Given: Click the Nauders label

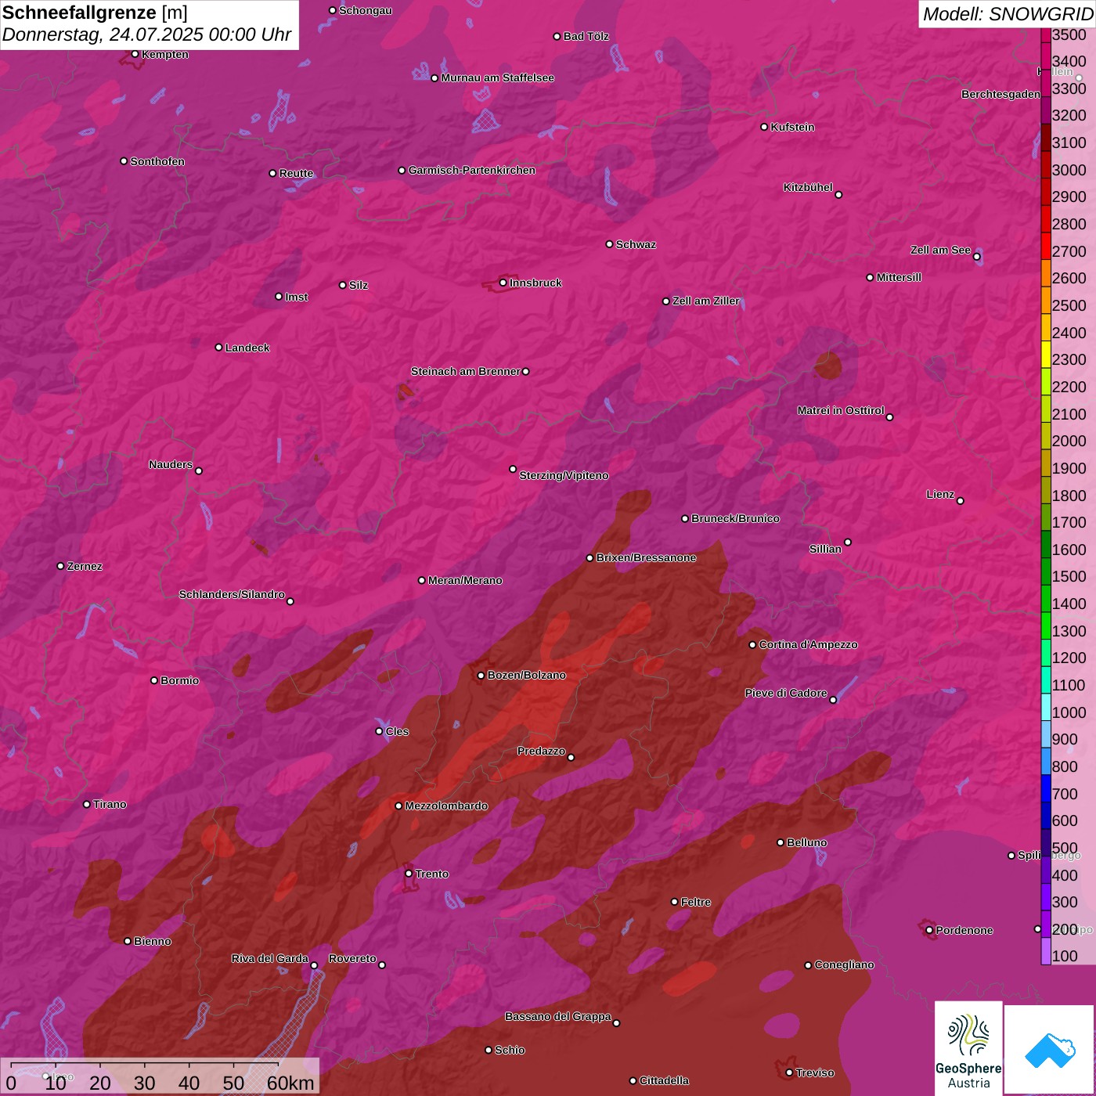Looking at the screenshot, I should [x=171, y=464].
